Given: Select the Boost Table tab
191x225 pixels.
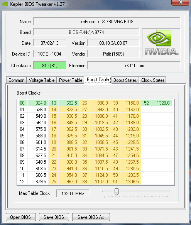Looking at the screenshot, I should pos(98,80).
